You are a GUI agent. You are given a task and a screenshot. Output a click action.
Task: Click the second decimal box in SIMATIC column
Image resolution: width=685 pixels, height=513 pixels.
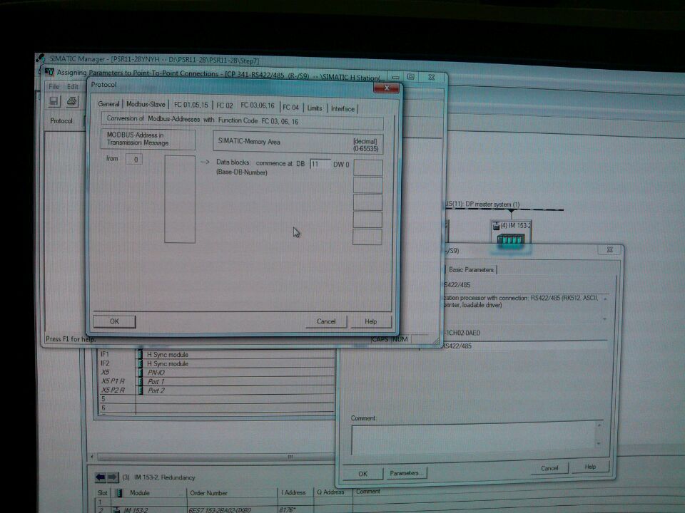[368, 185]
